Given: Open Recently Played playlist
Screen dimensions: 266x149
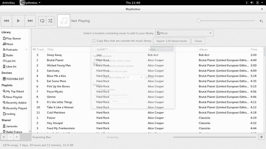Looking at the screenshot, I should pyautogui.click(x=15, y=108).
